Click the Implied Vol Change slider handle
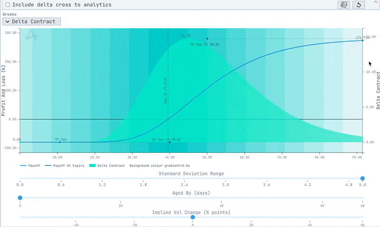 [192, 217]
